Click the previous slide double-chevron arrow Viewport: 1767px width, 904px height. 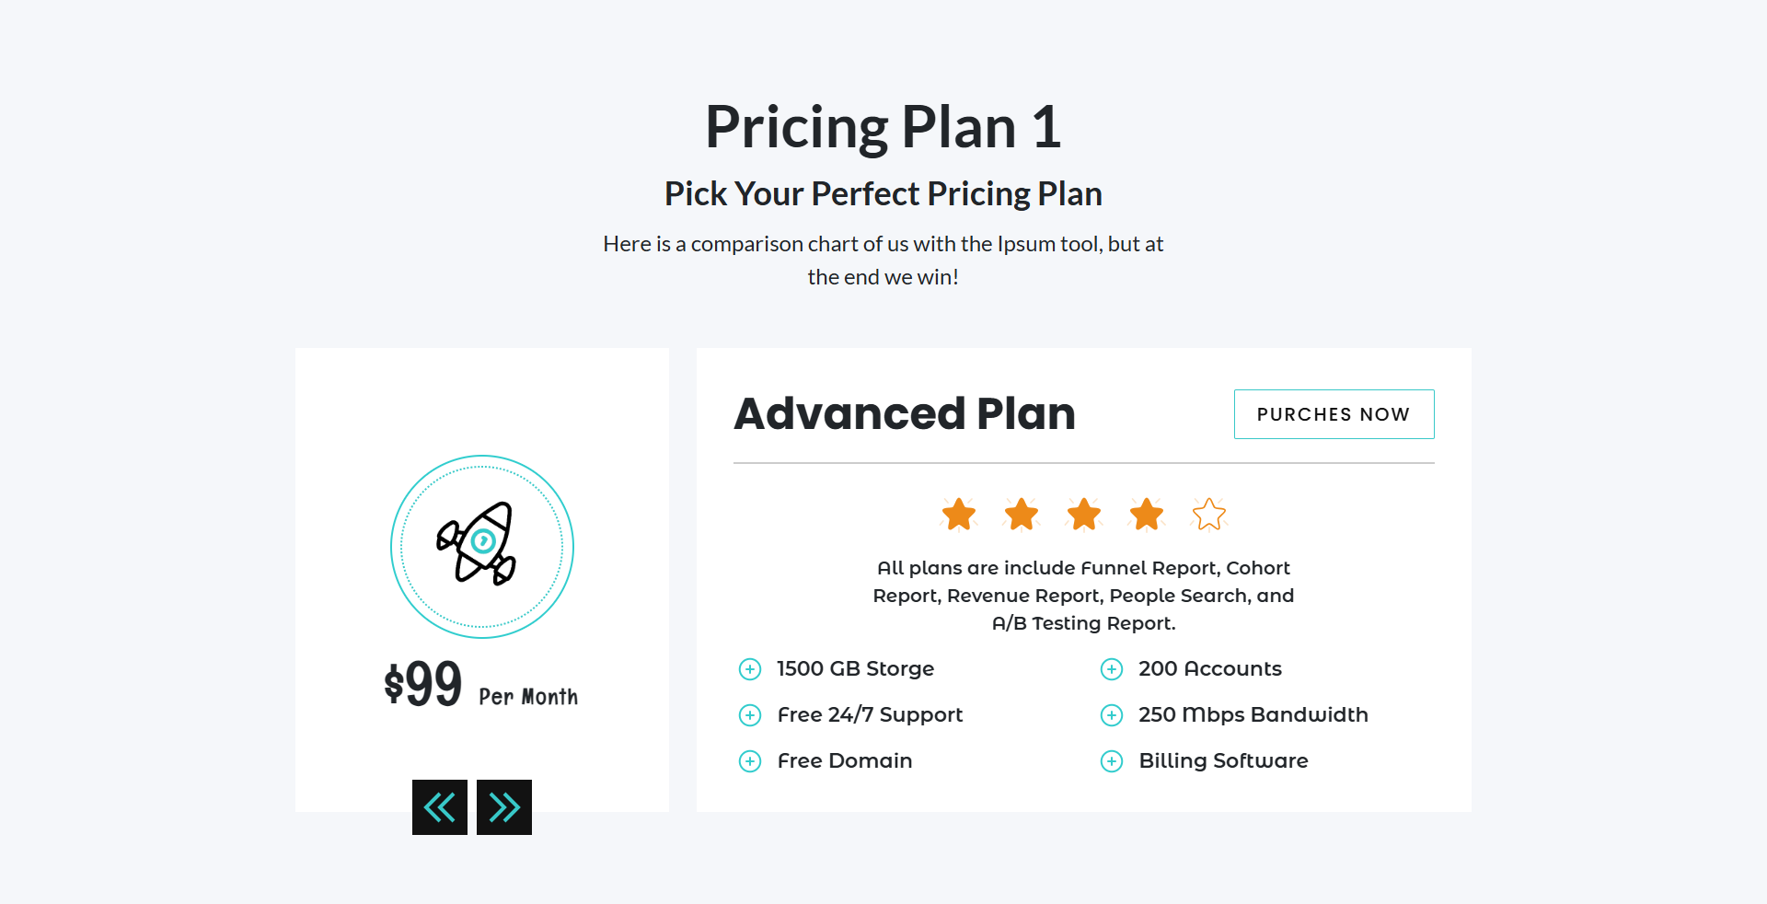(440, 807)
